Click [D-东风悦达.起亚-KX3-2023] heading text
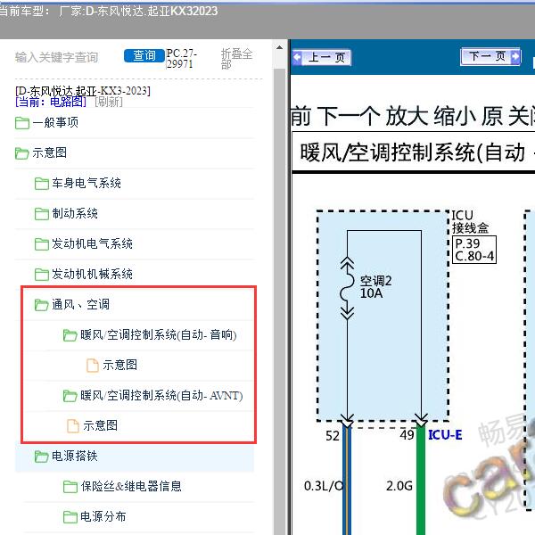 pos(83,91)
